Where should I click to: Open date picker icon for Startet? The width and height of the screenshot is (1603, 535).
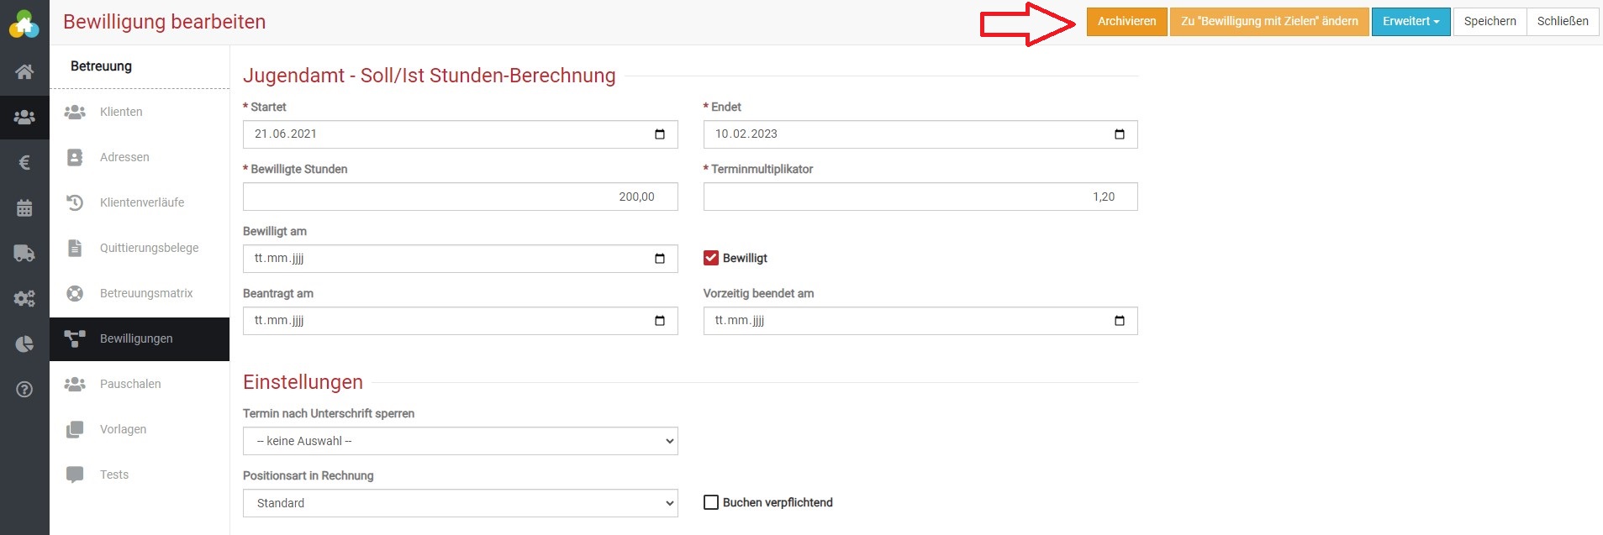[660, 134]
